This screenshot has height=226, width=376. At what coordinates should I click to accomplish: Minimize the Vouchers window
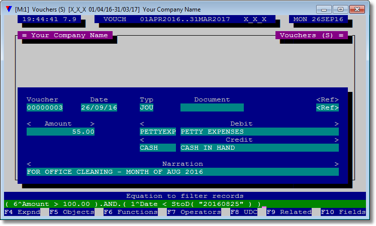coord(324,10)
